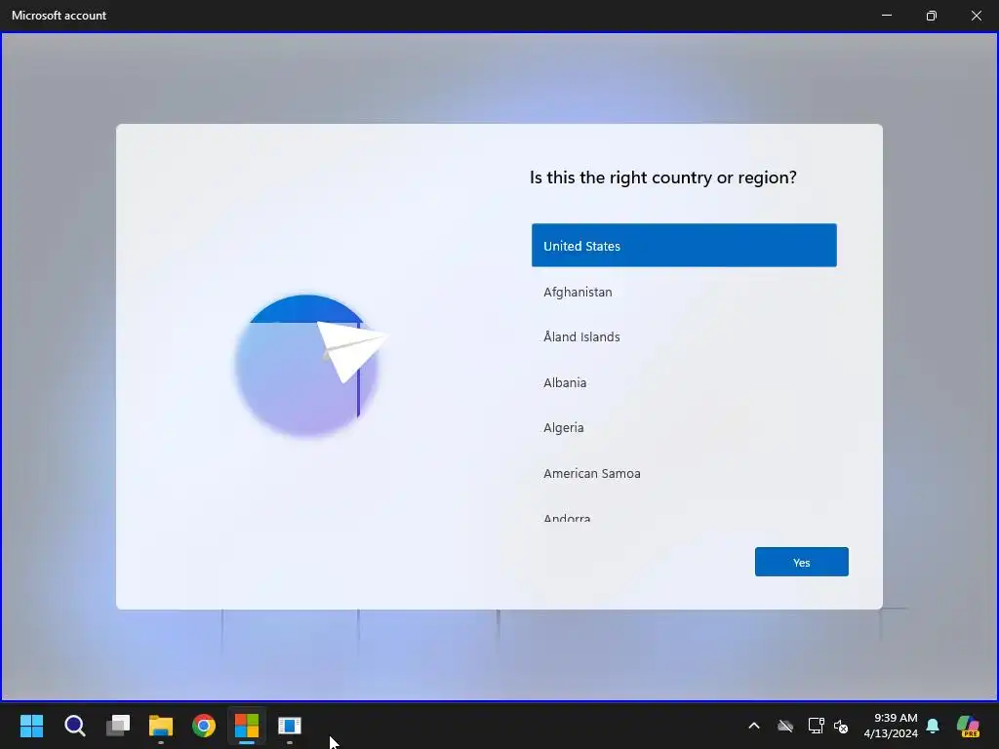Open the blue window app taskbar icon
999x749 pixels.
point(290,726)
